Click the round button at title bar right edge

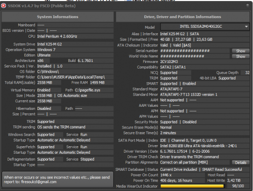pos(247,6)
